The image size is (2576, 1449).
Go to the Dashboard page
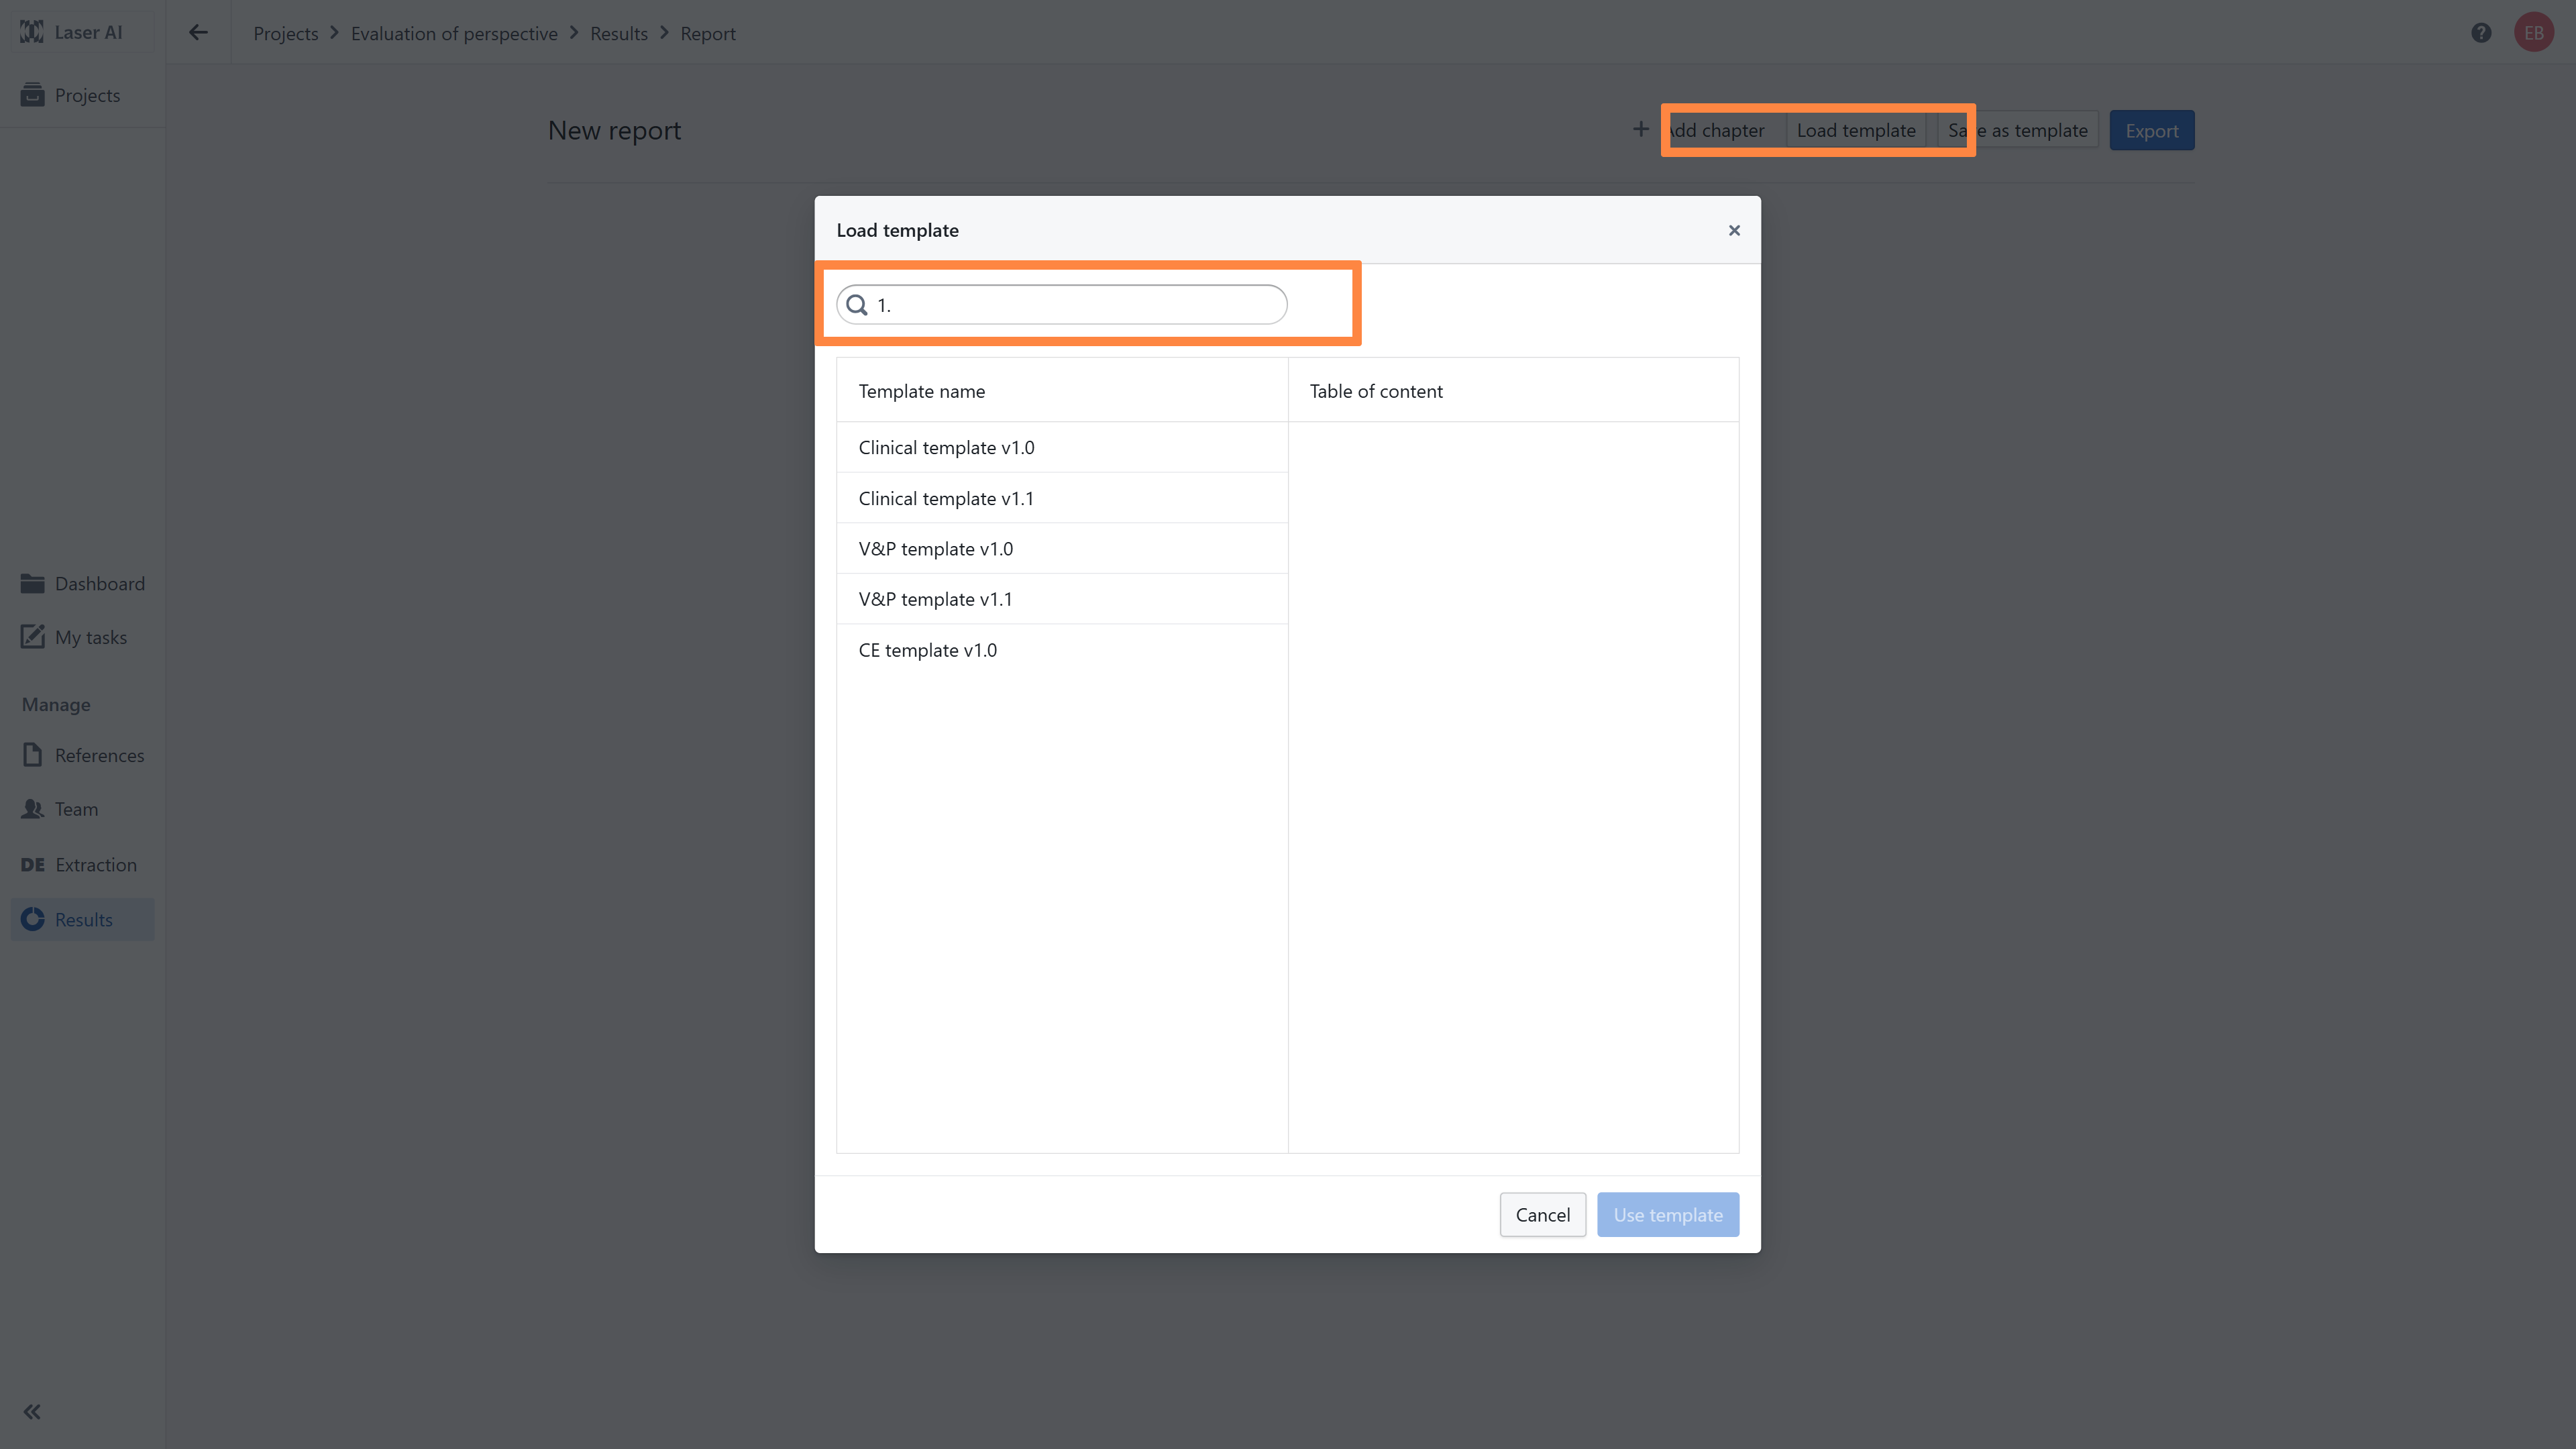coord(99,583)
